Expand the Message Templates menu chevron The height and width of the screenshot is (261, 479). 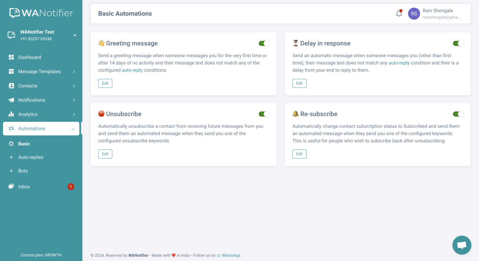(74, 71)
